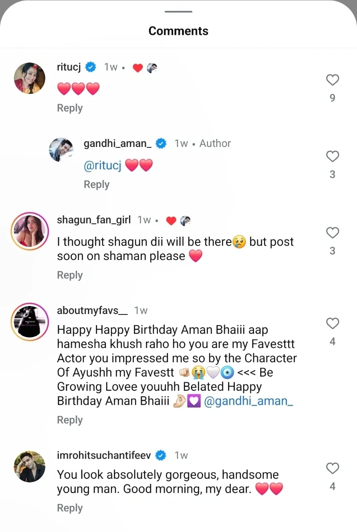Viewport: 357px width, 532px height.
Task: View shagun_fan_girl's story avatar
Action: click(x=30, y=231)
